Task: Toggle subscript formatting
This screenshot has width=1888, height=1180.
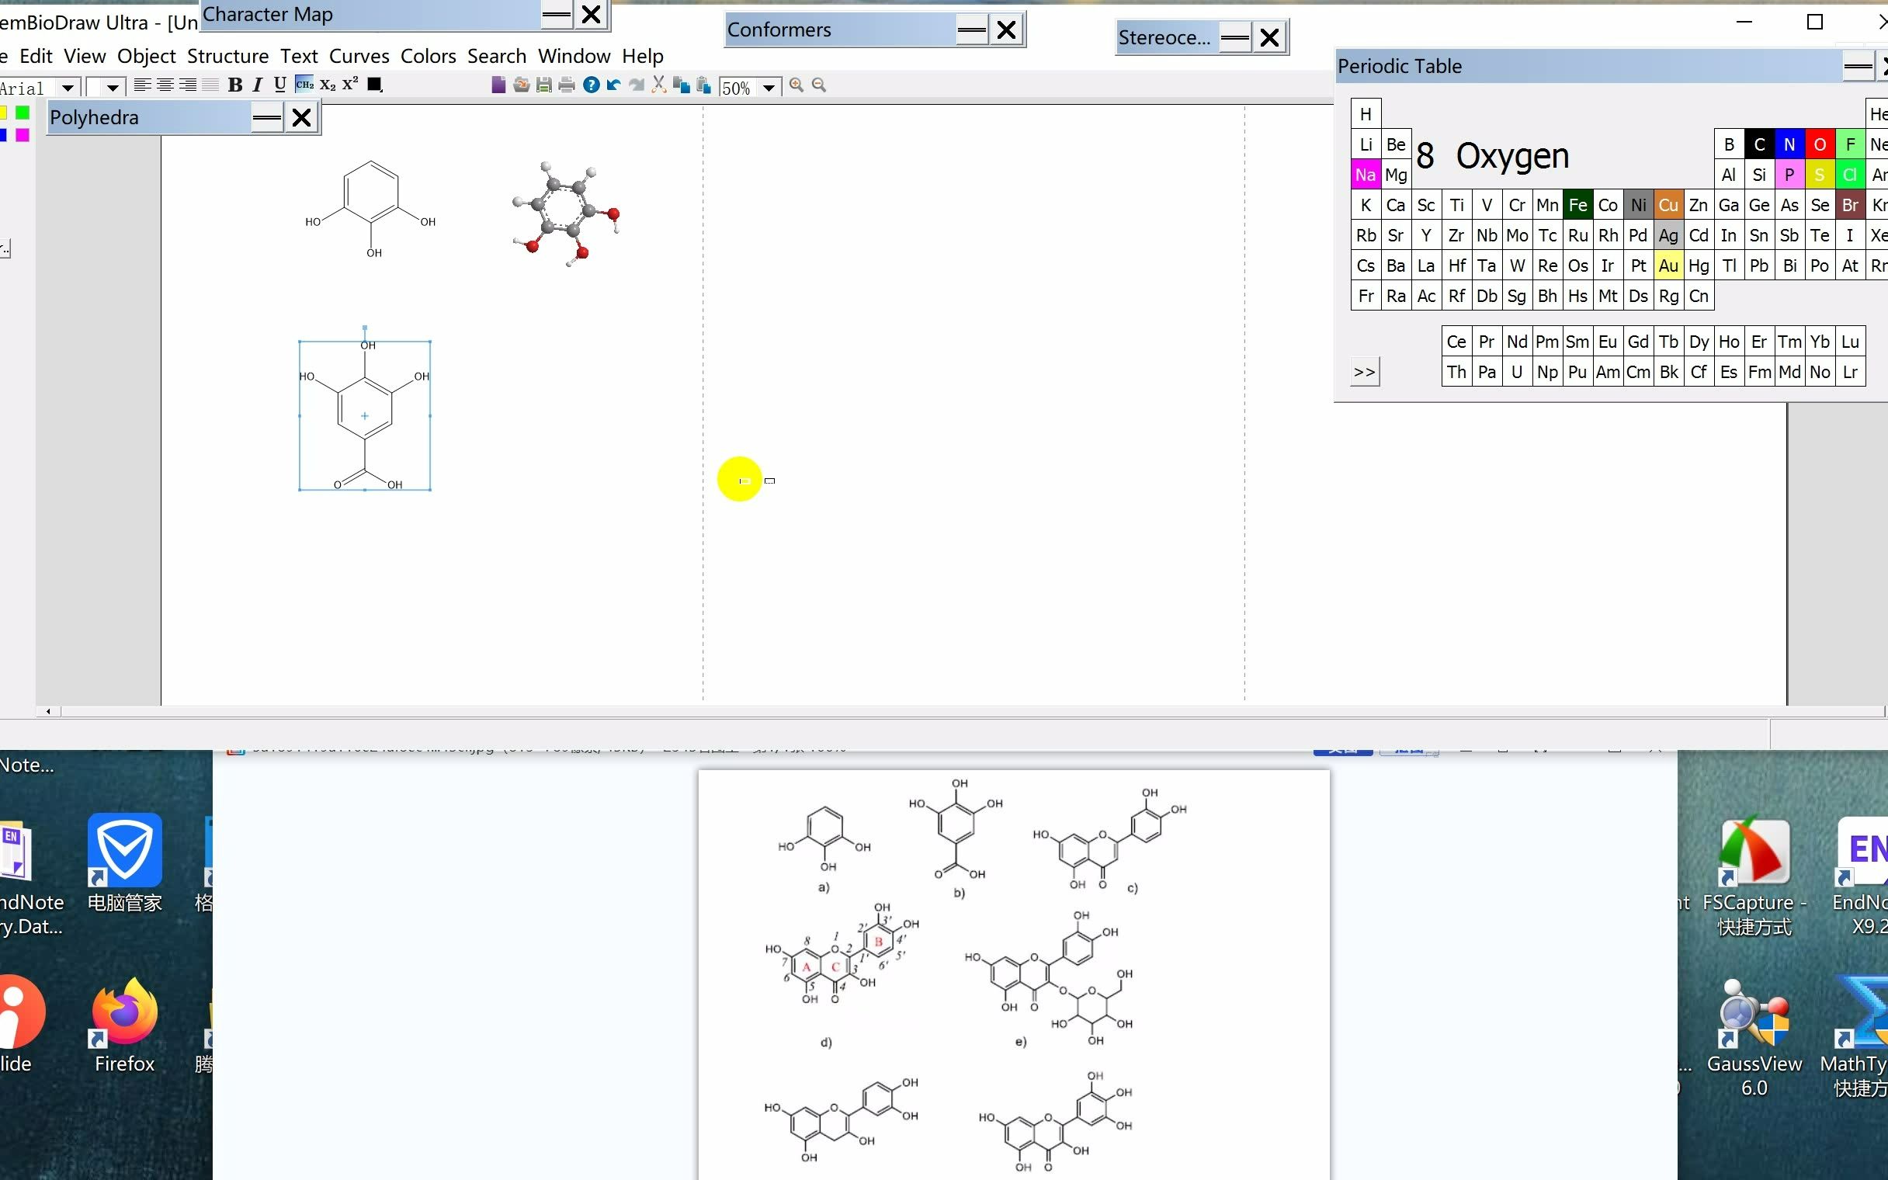Action: pos(328,86)
